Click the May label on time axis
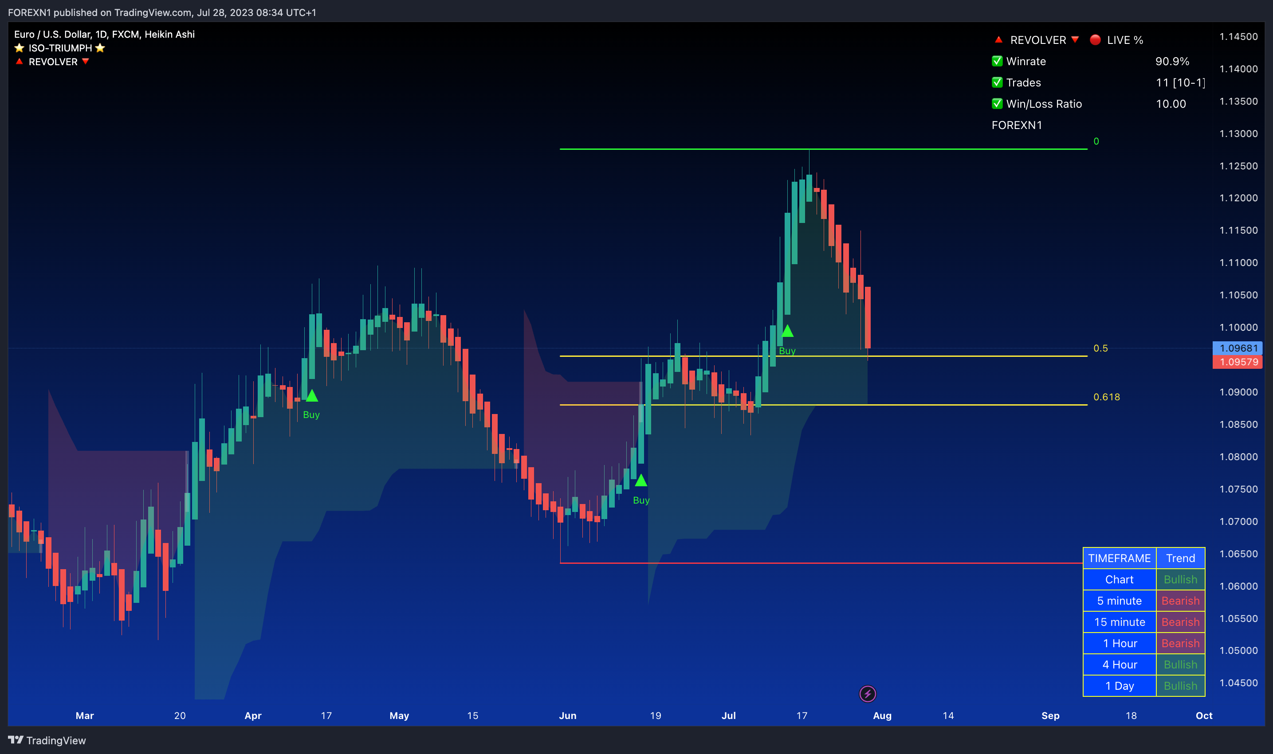The height and width of the screenshot is (754, 1273). click(x=399, y=715)
